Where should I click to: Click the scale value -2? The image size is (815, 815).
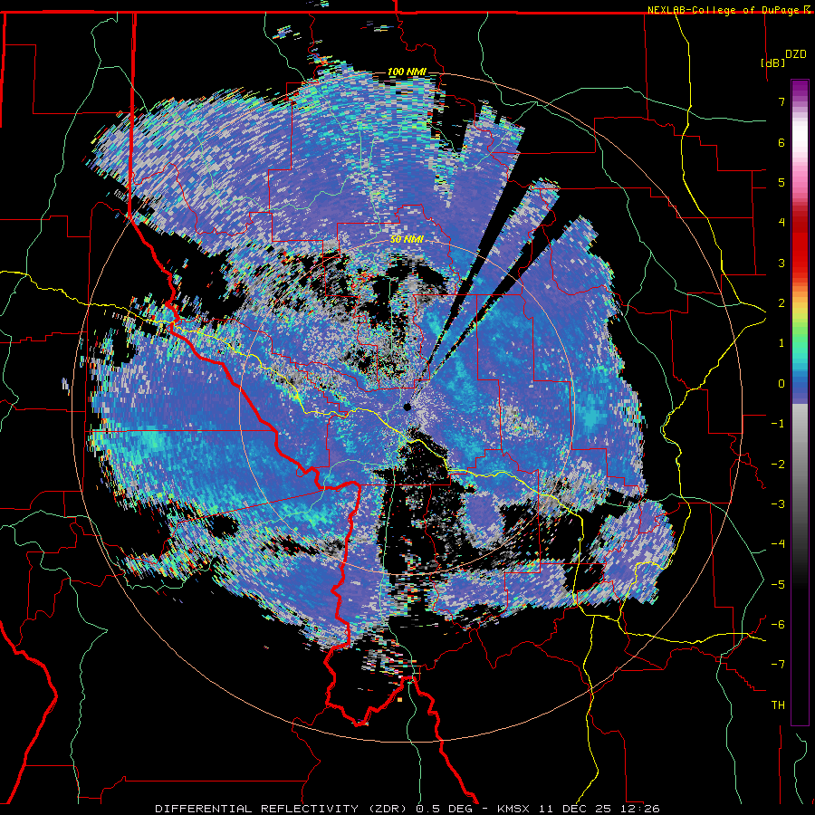pyautogui.click(x=778, y=465)
